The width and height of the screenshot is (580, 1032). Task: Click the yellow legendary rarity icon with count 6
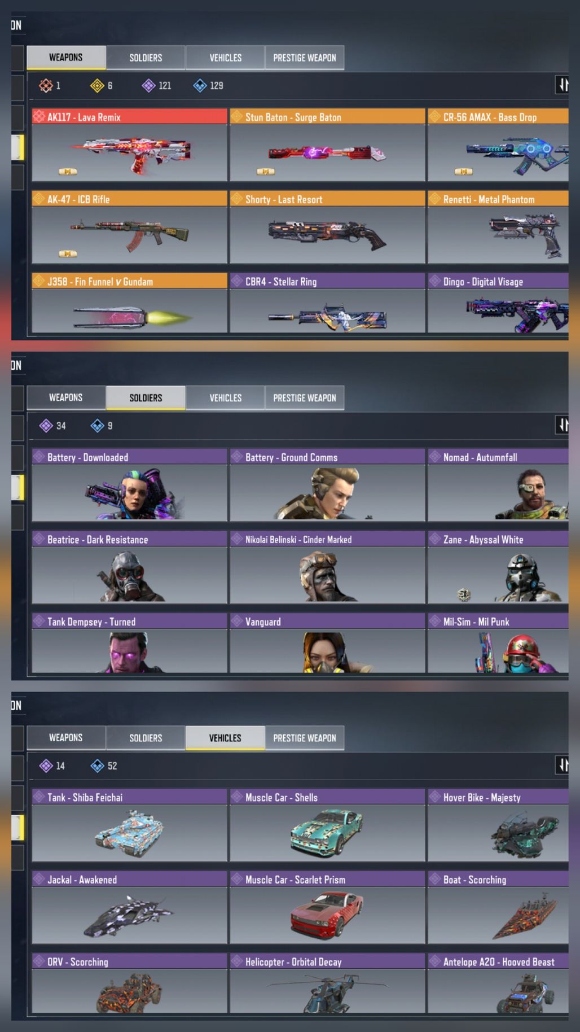pyautogui.click(x=97, y=86)
